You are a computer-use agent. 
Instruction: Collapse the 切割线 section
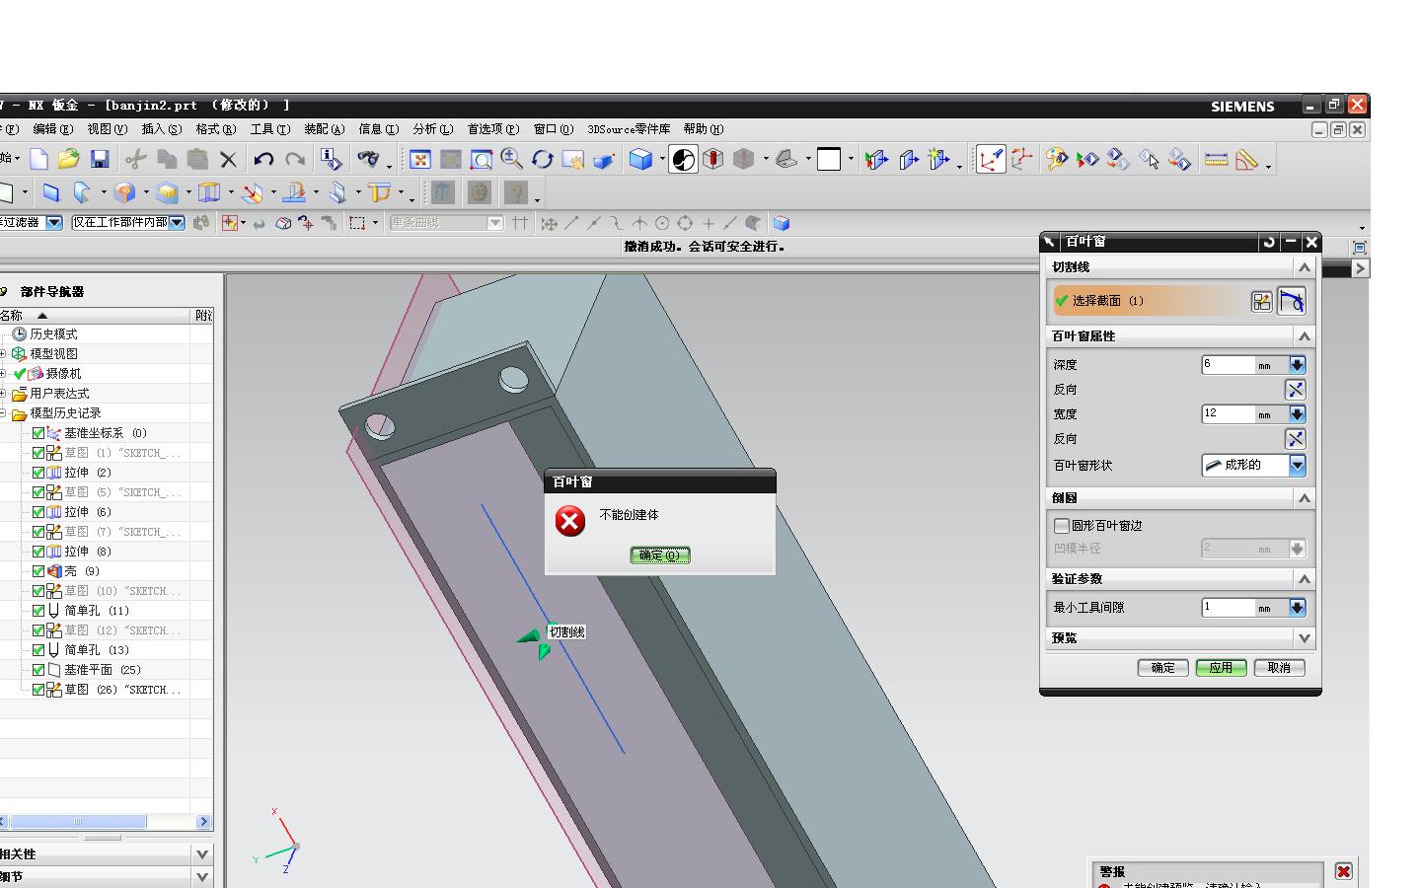pyautogui.click(x=1305, y=267)
